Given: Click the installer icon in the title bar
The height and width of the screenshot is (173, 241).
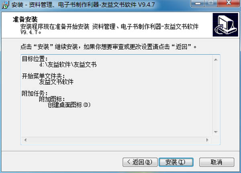Looking at the screenshot, I should [5, 4].
